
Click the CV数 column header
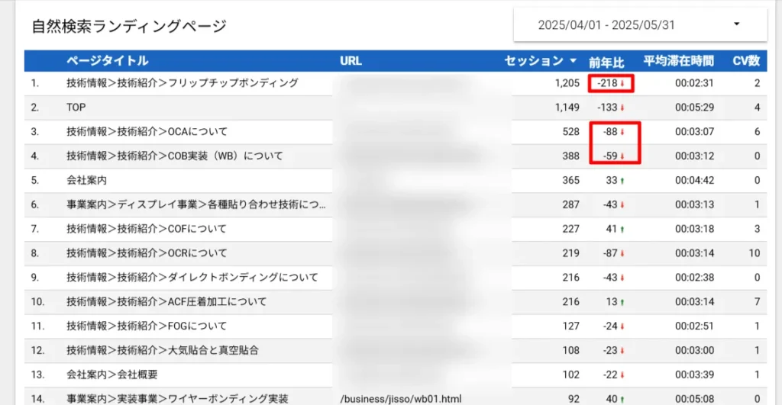(746, 61)
